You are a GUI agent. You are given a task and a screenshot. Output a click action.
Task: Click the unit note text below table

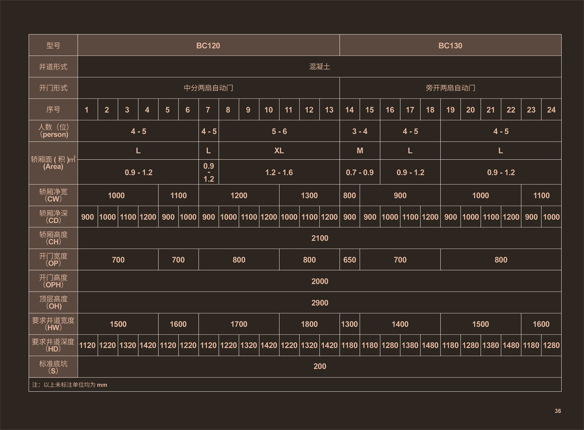point(70,385)
